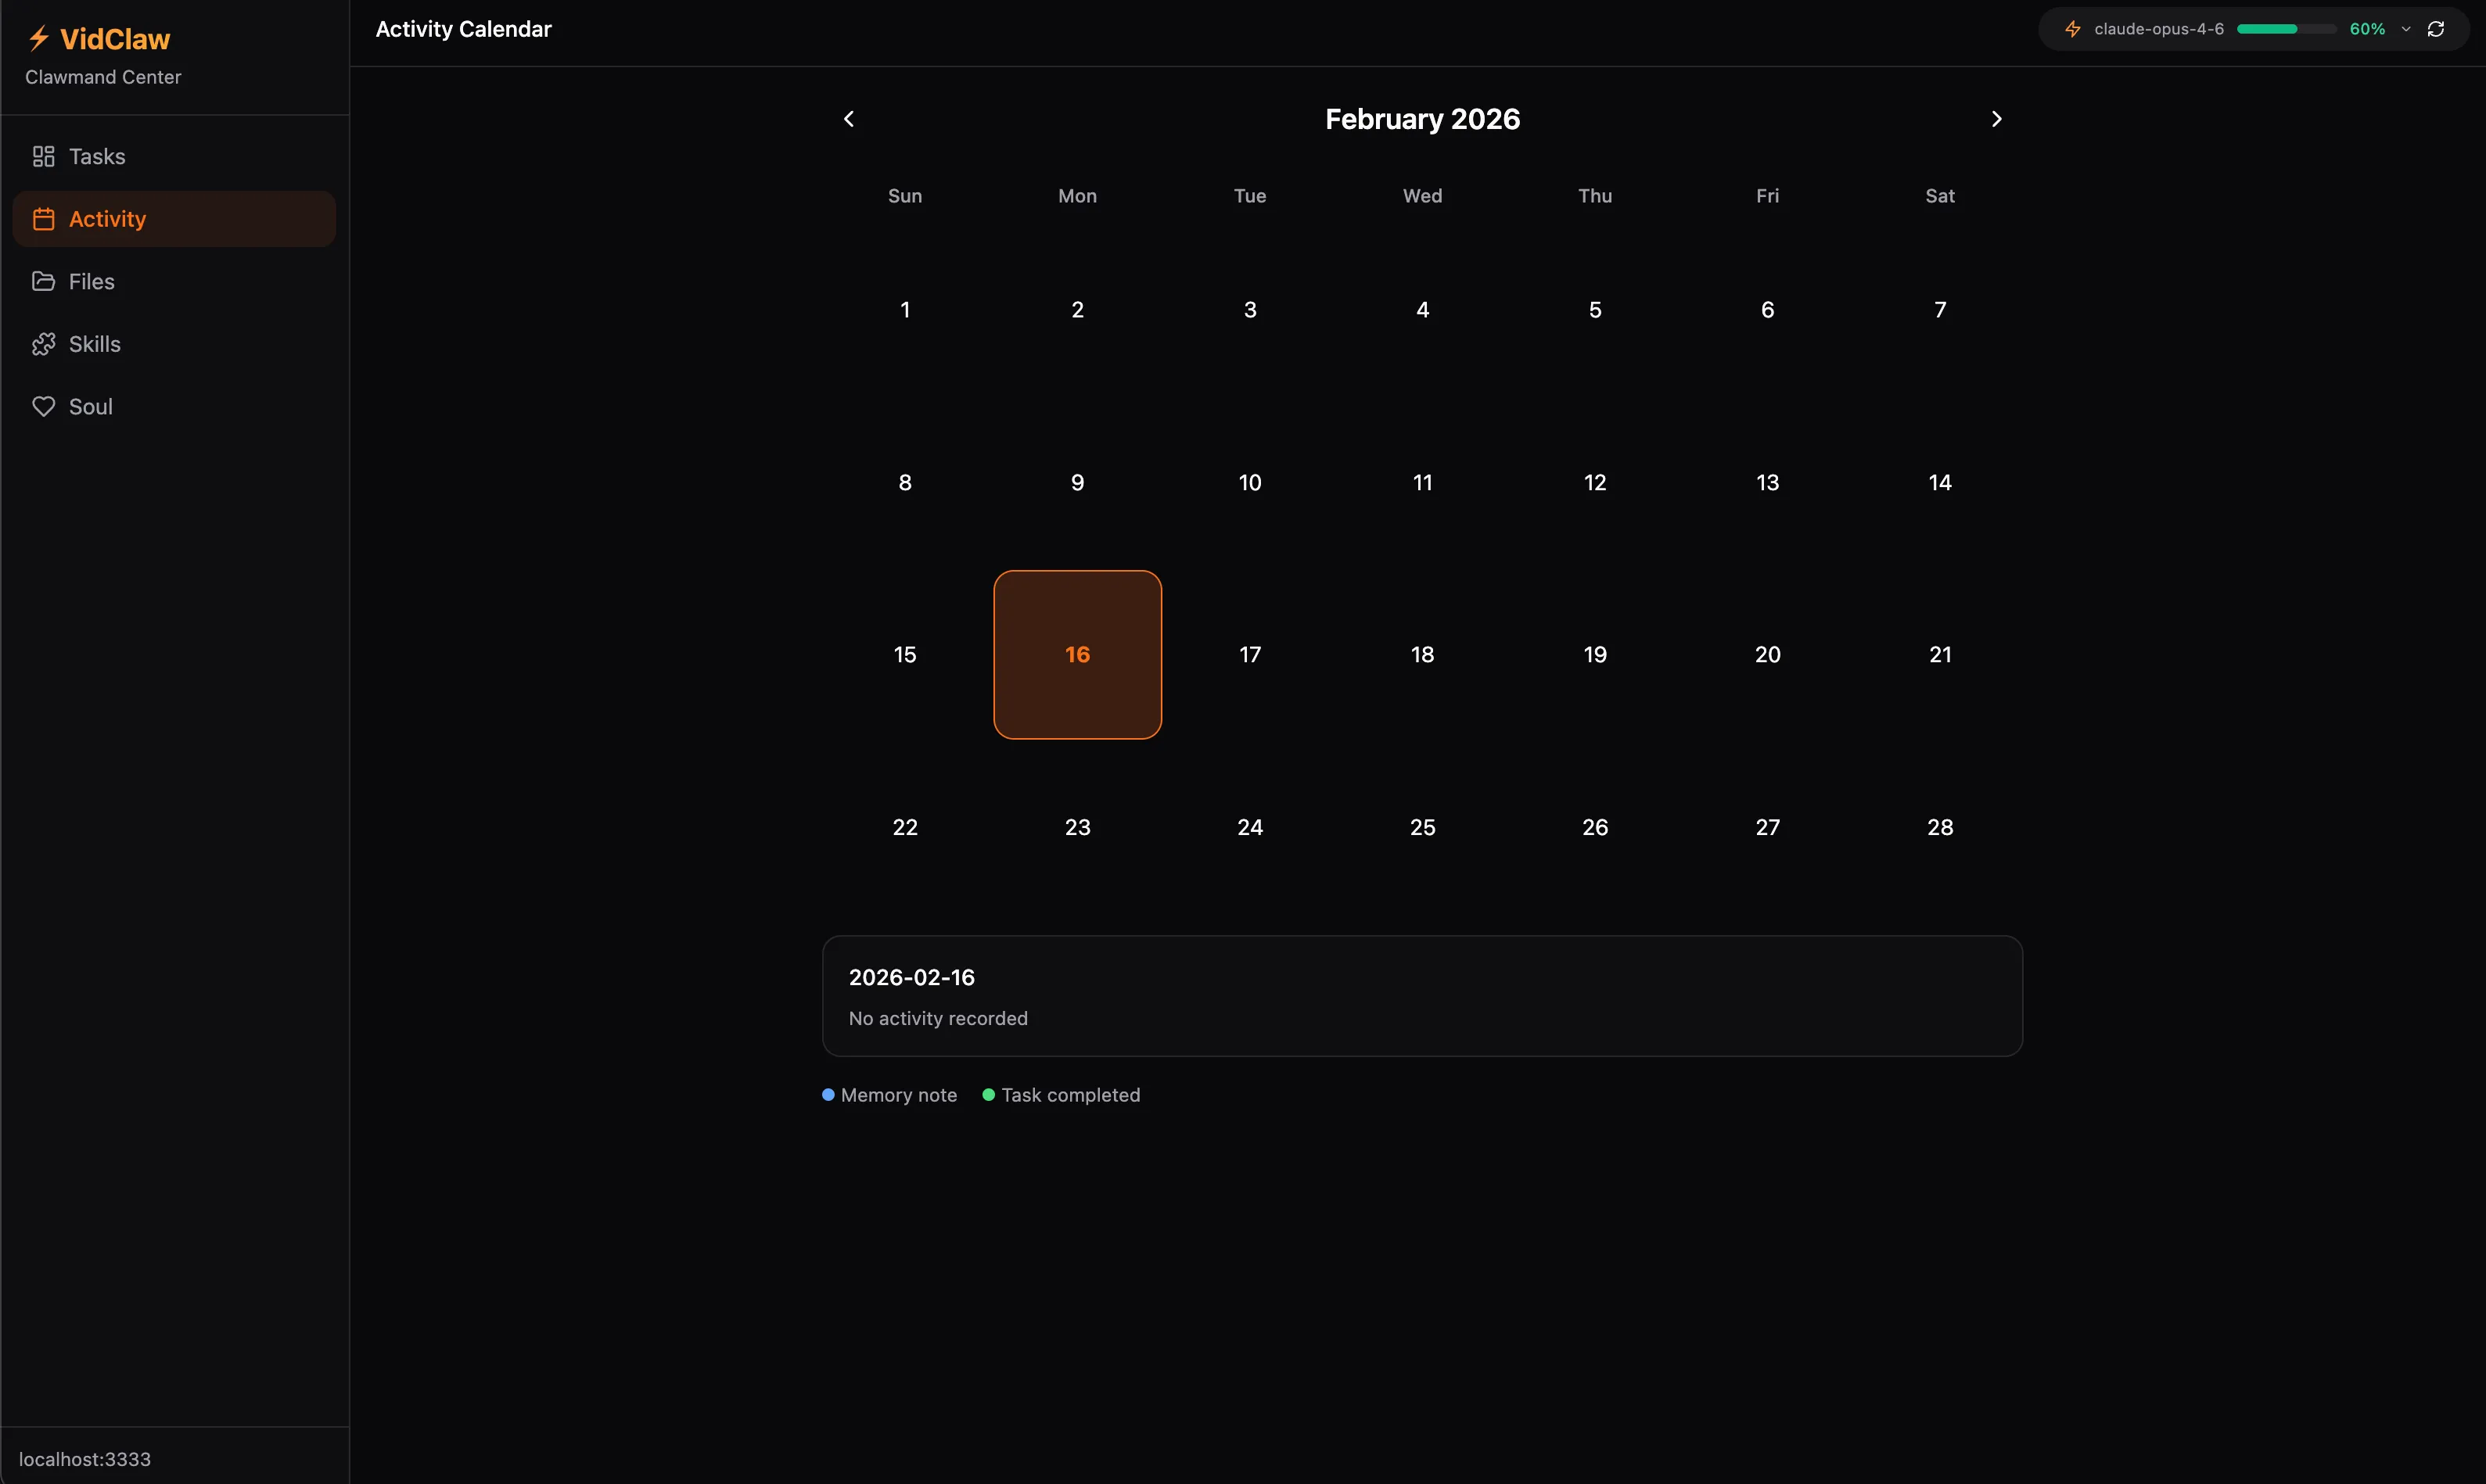This screenshot has width=2486, height=1484.
Task: Go to previous month with left chevron
Action: 848,118
